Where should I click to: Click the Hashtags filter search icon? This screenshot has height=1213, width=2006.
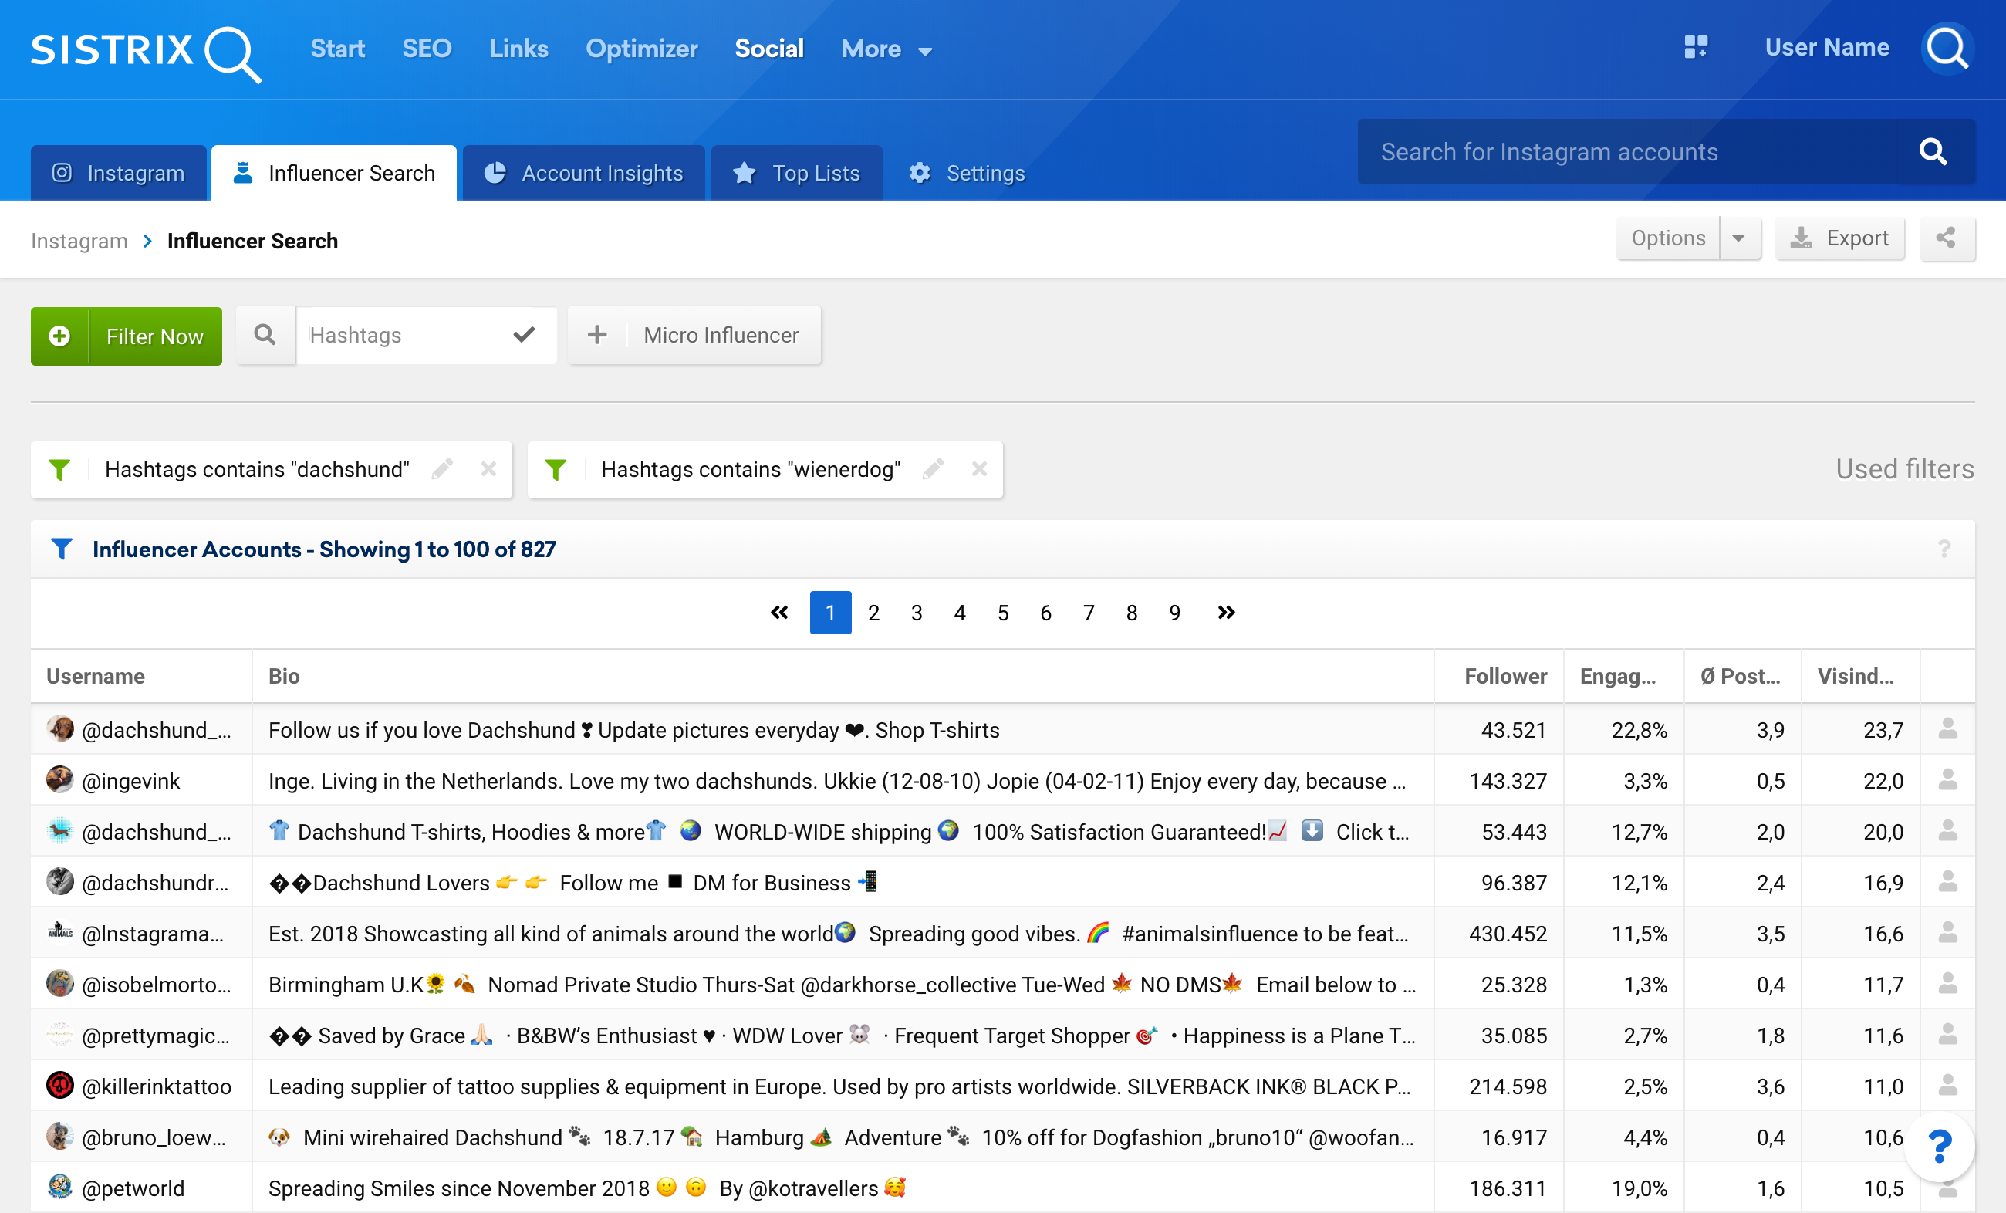coord(264,334)
